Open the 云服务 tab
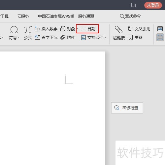This screenshot has height=165, width=165. (23, 16)
